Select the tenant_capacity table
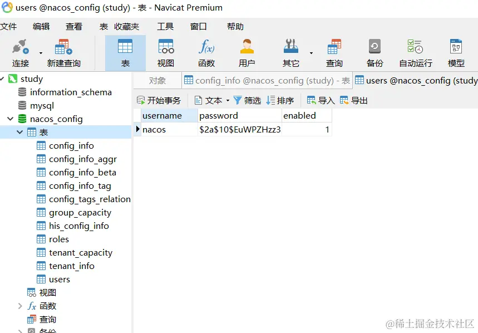Image resolution: width=478 pixels, height=333 pixels. click(x=81, y=253)
